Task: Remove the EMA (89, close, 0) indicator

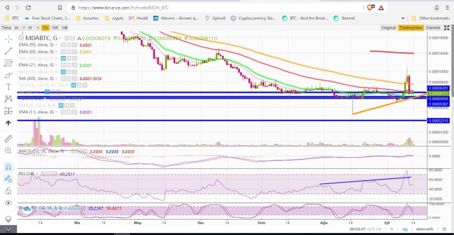Action: pyautogui.click(x=74, y=52)
